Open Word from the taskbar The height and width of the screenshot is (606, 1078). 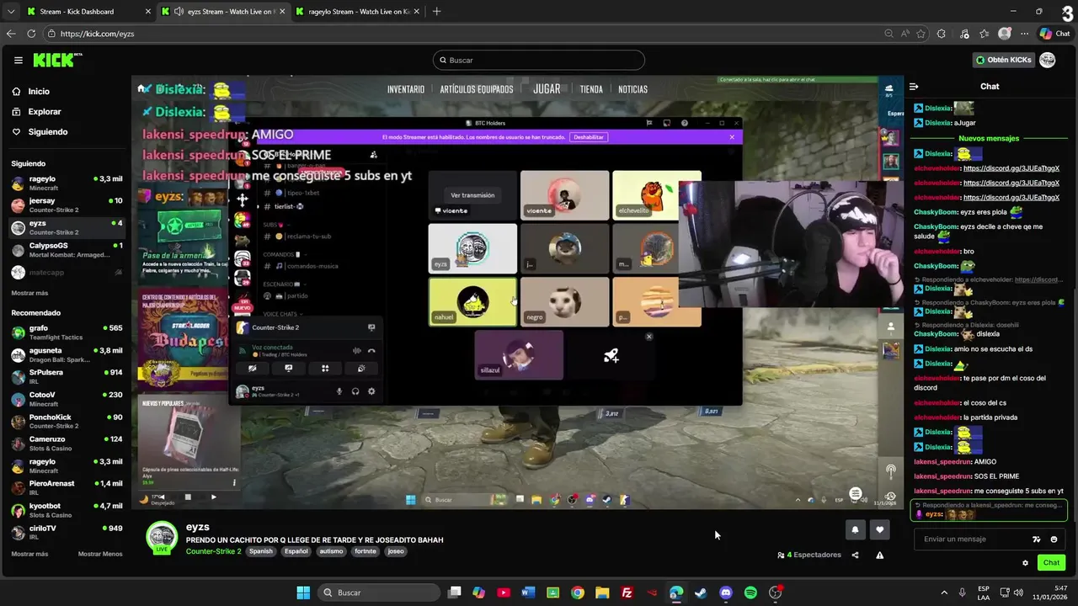528,593
